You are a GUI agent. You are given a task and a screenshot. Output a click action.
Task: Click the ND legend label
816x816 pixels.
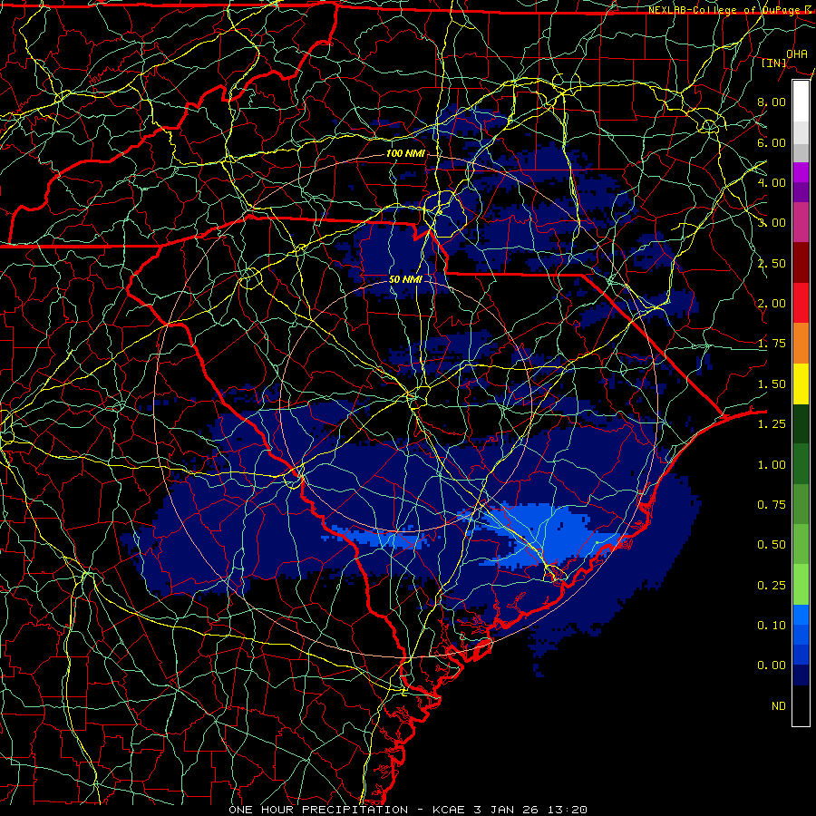[x=779, y=706]
